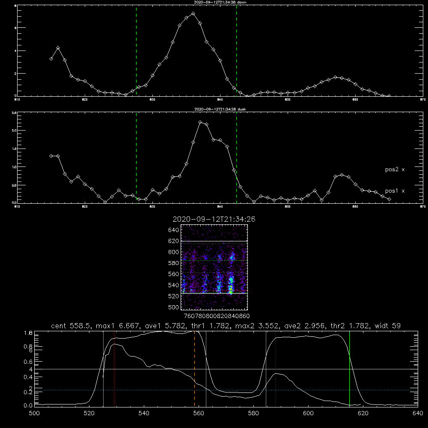
Task: Click the highest diamond marker on the dawn curve
Action: (x=193, y=13)
